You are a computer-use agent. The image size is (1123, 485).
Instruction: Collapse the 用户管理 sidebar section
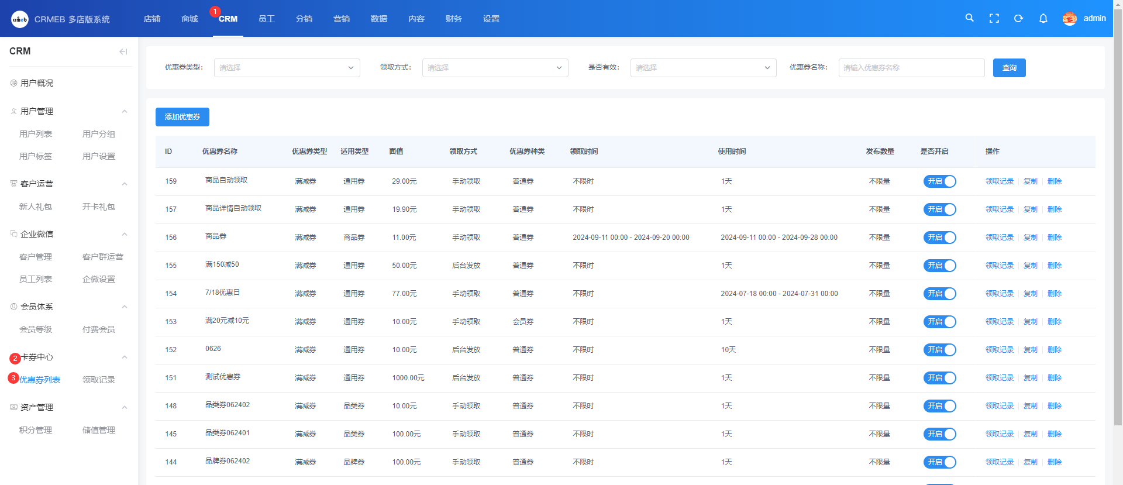[124, 111]
